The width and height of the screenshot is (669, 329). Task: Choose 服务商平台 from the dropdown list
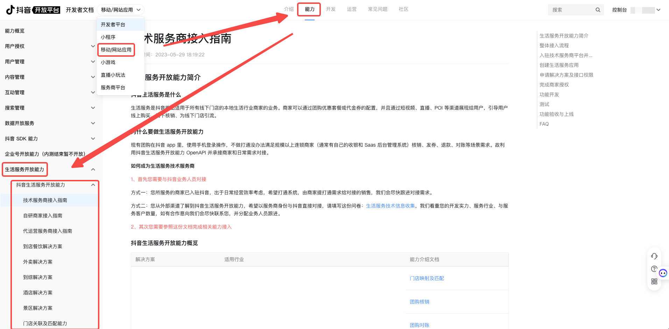(x=113, y=87)
